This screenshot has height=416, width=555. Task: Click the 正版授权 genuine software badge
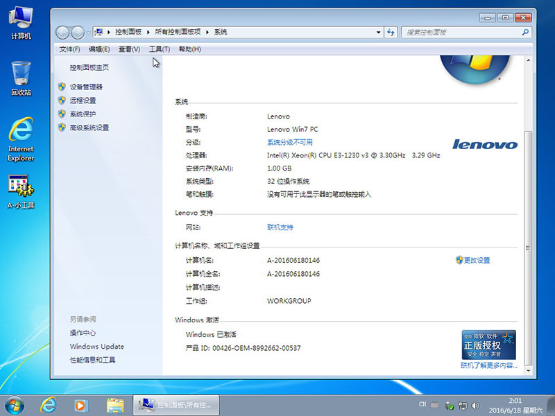488,345
